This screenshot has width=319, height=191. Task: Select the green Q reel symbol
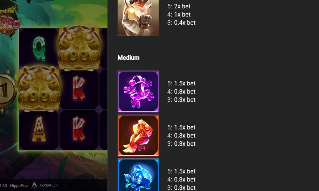[x=39, y=48]
